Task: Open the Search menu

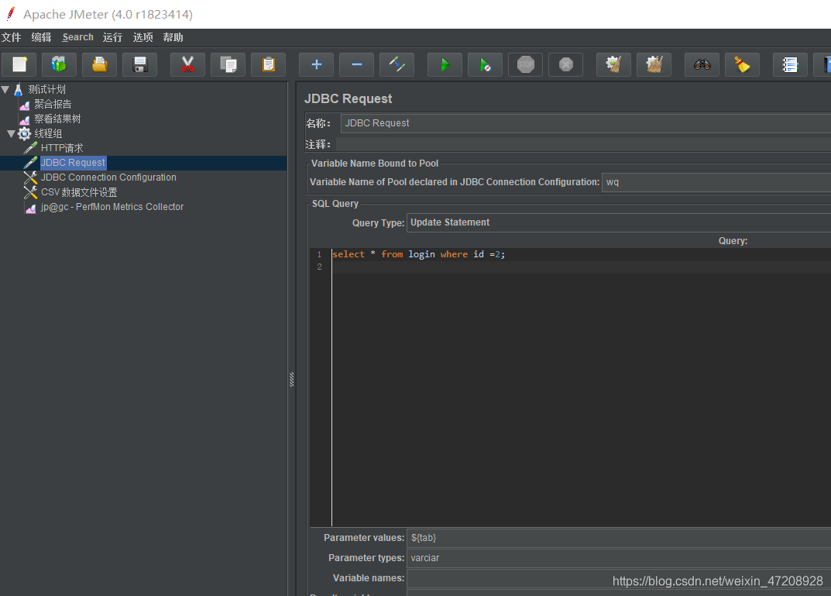Action: (x=78, y=37)
